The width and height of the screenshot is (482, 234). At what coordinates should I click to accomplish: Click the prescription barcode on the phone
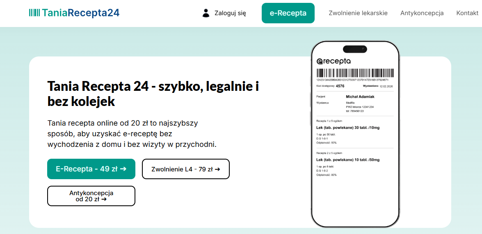pyautogui.click(x=355, y=73)
